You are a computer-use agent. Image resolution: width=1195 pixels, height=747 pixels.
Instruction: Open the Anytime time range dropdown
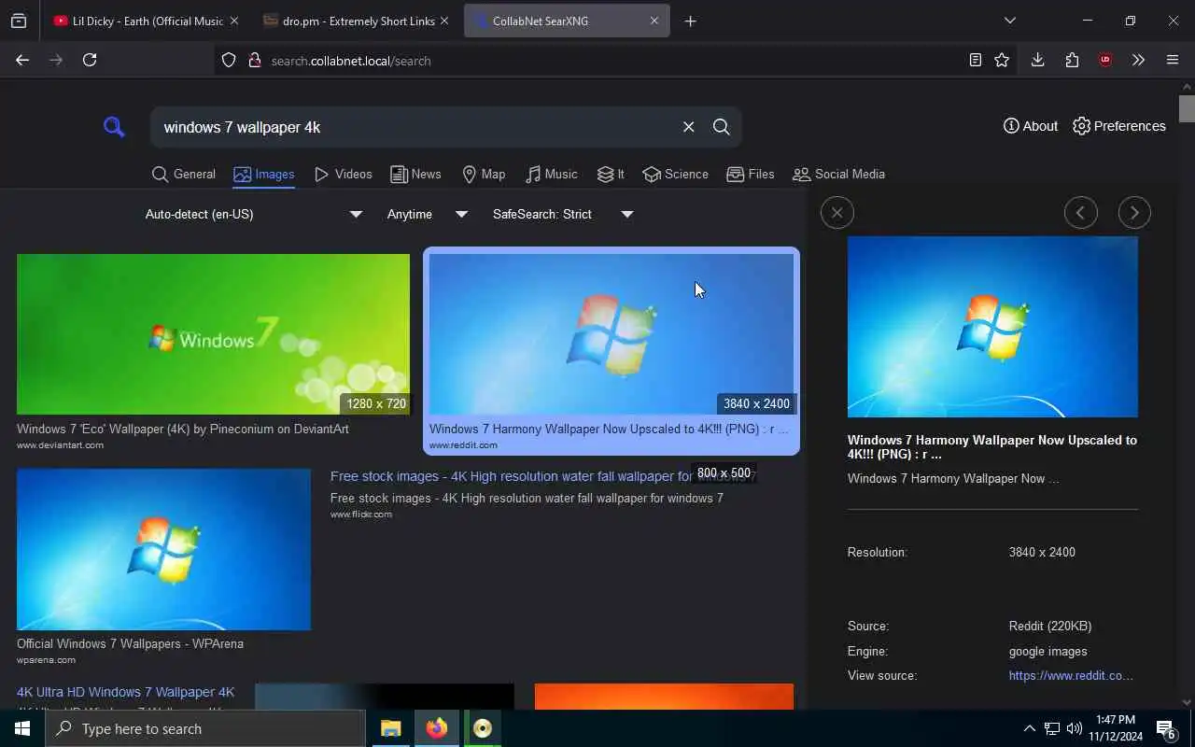(x=428, y=214)
